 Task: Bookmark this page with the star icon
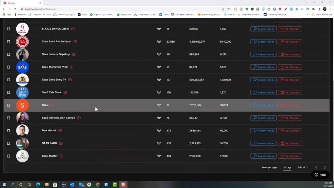pyautogui.click(x=228, y=9)
